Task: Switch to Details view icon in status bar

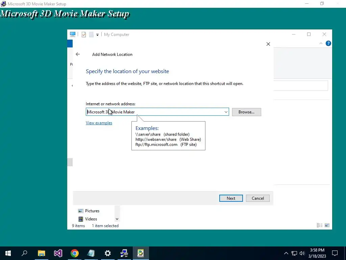Action: pos(320,225)
